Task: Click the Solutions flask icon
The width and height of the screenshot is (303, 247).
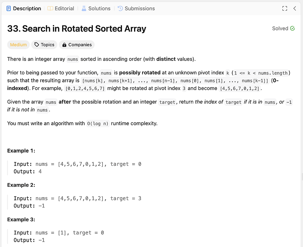Action: (x=84, y=8)
